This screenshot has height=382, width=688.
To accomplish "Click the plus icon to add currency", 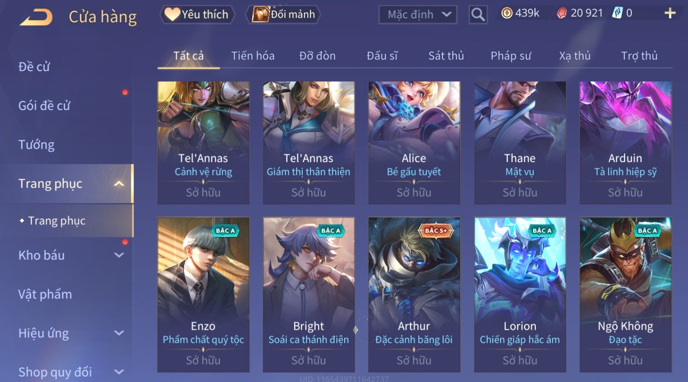I will 670,13.
